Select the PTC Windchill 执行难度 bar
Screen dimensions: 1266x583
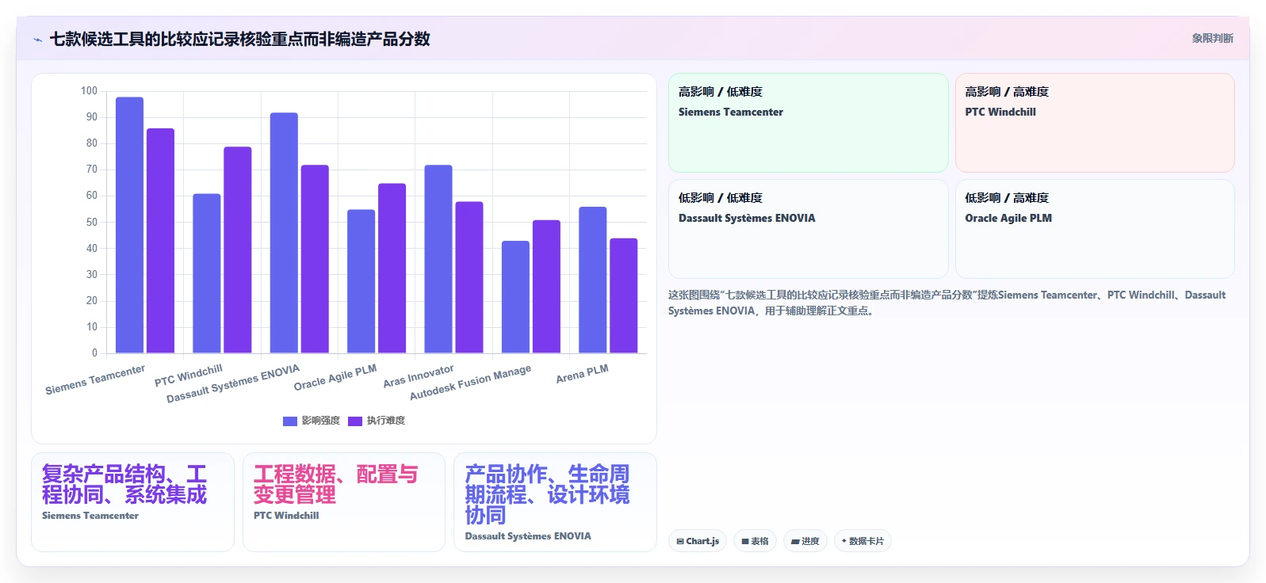click(x=238, y=250)
